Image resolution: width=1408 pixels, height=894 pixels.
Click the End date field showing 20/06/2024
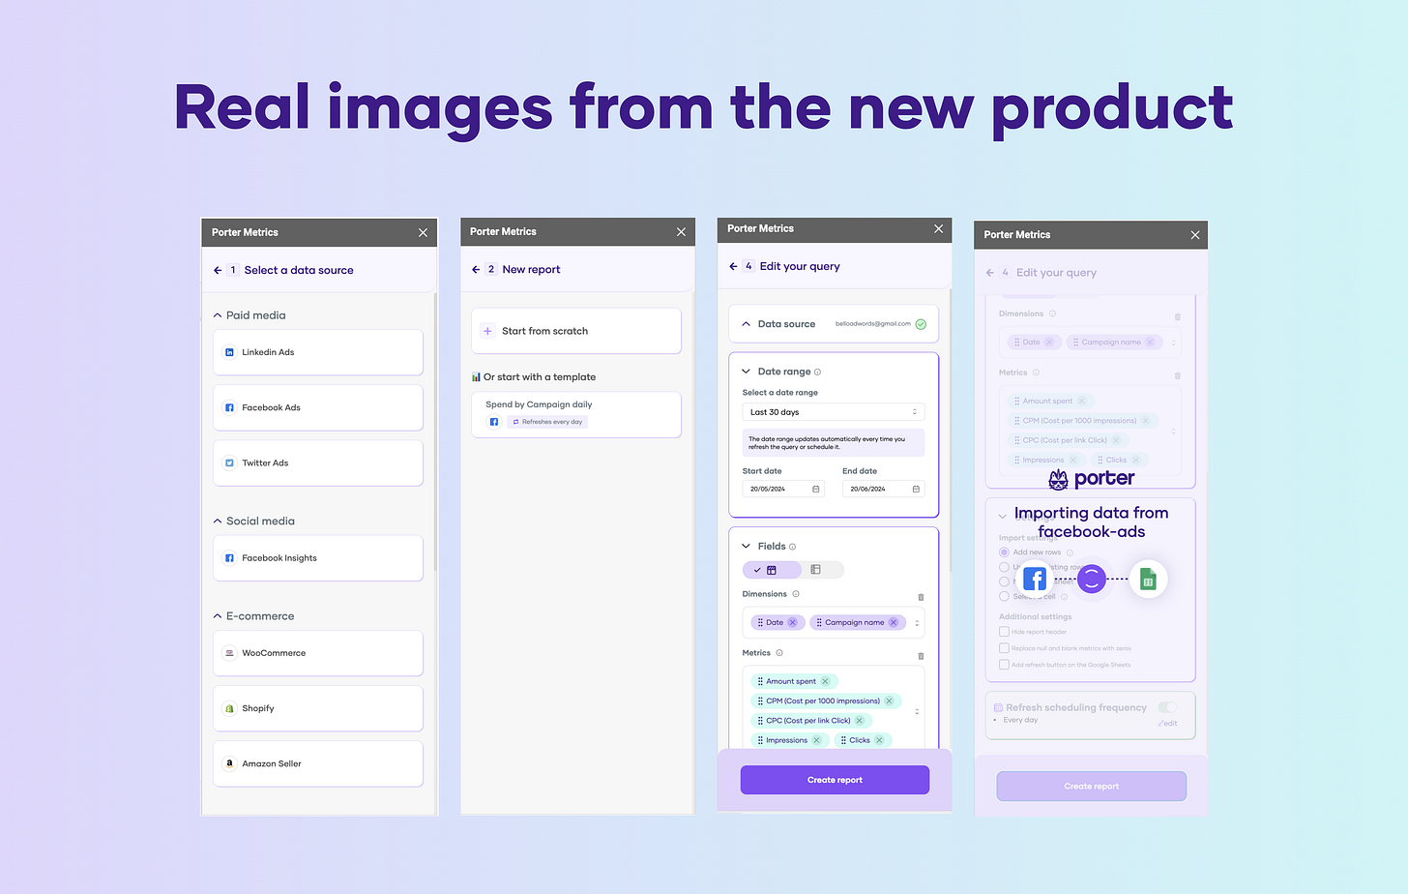884,490
